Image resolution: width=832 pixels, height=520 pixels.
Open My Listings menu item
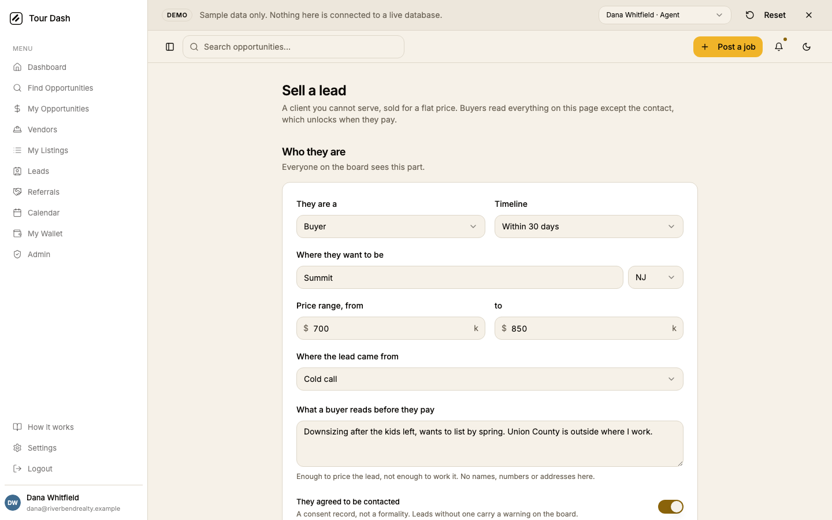74,150
